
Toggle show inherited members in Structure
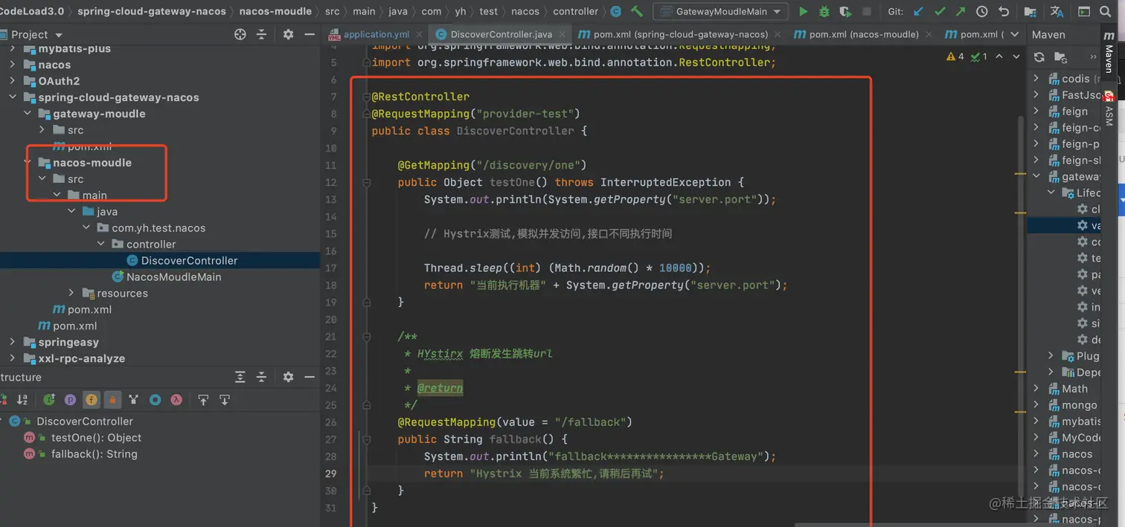point(49,400)
